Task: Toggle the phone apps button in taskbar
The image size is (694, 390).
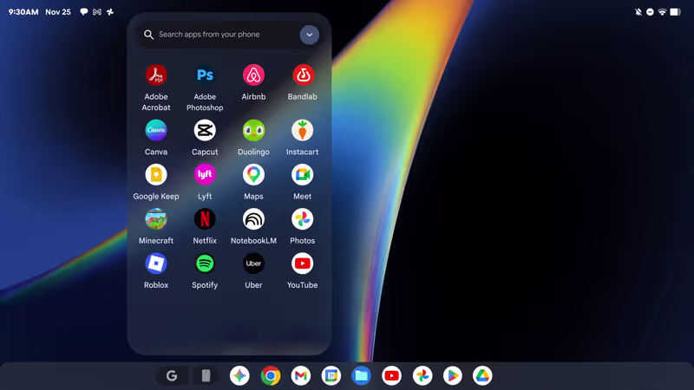Action: coord(206,376)
